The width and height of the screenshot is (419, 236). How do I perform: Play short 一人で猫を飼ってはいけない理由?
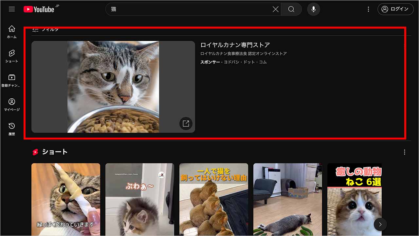(214, 199)
